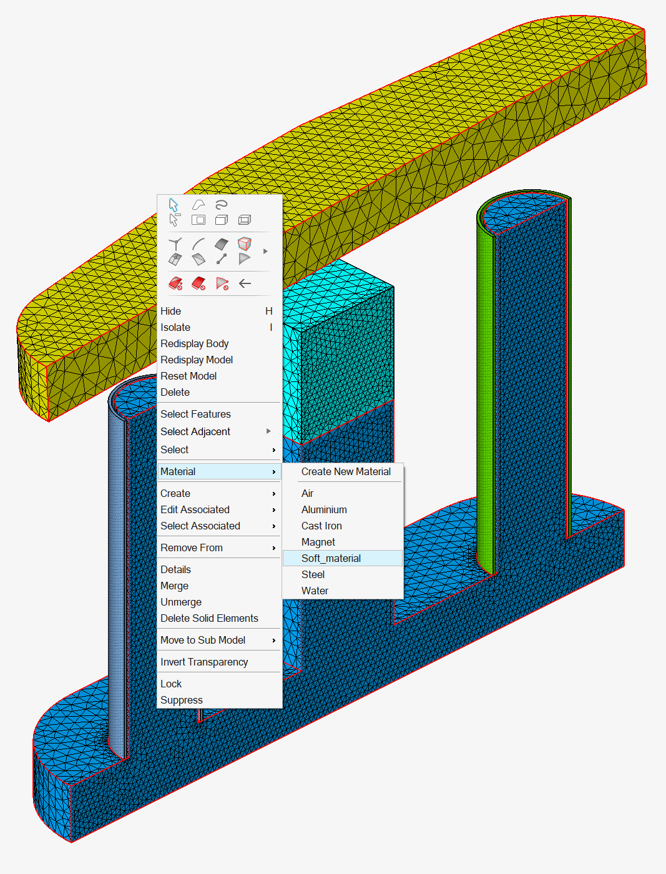The width and height of the screenshot is (666, 874).
Task: Choose Hide from the context menu
Action: tap(220, 311)
